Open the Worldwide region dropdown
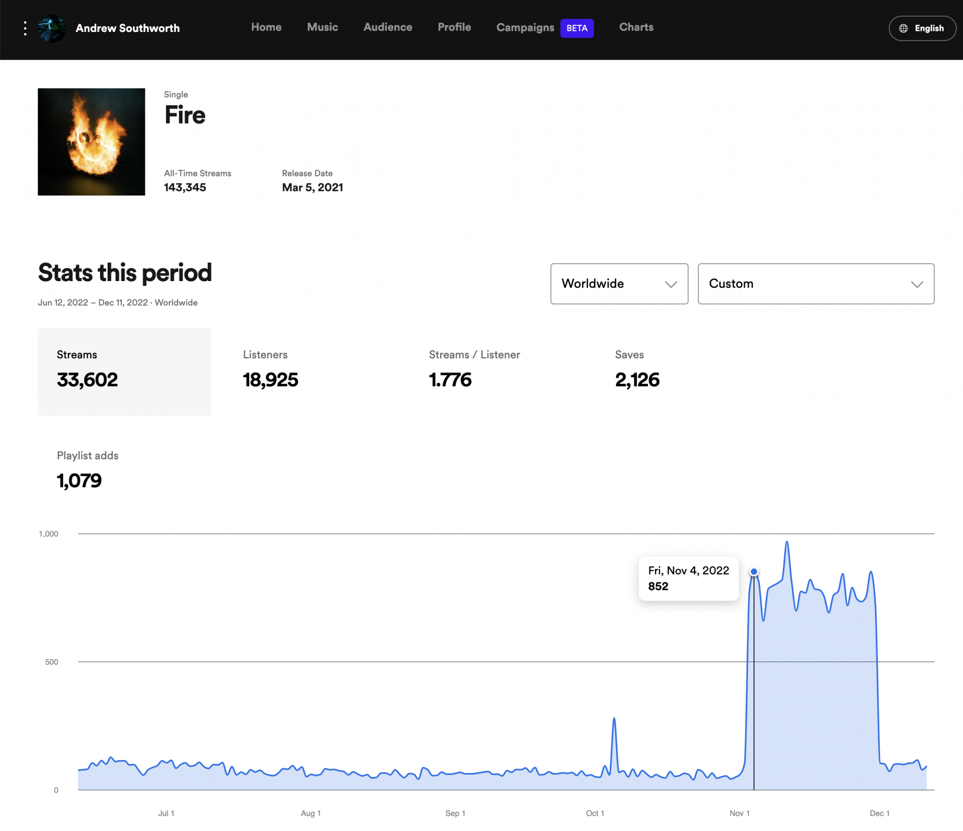Image resolution: width=963 pixels, height=831 pixels. pos(619,283)
